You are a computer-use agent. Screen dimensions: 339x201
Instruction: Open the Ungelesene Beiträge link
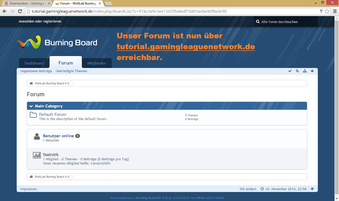(36, 71)
